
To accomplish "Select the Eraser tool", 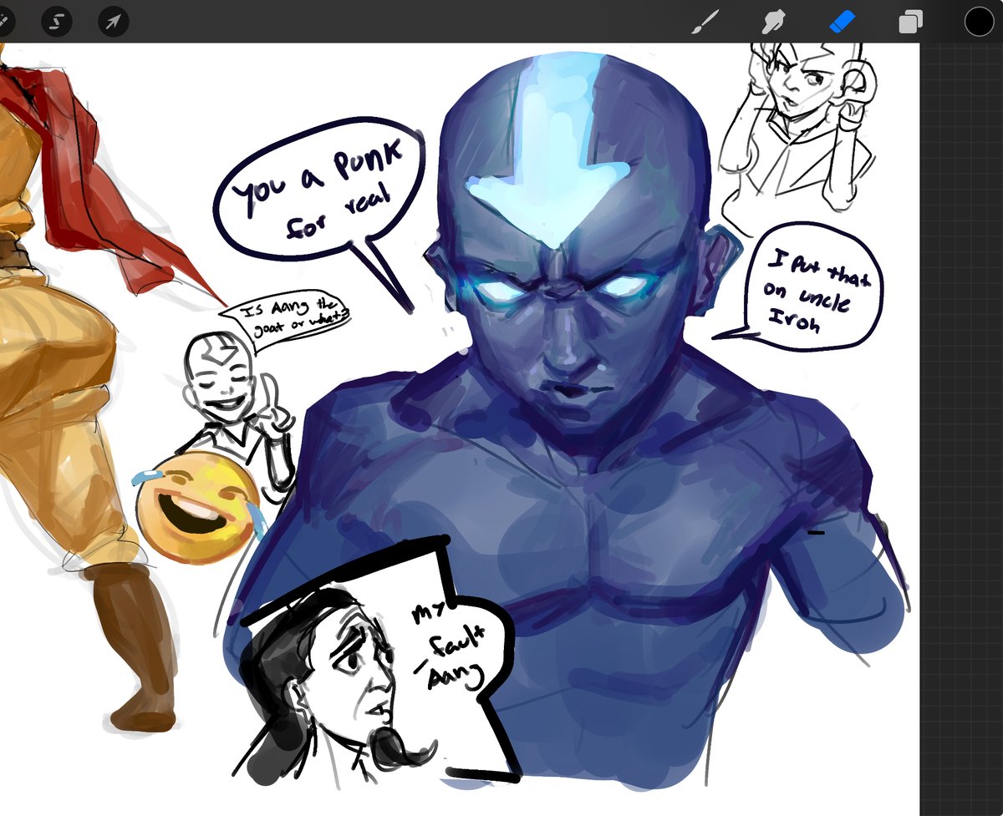I will pyautogui.click(x=843, y=23).
